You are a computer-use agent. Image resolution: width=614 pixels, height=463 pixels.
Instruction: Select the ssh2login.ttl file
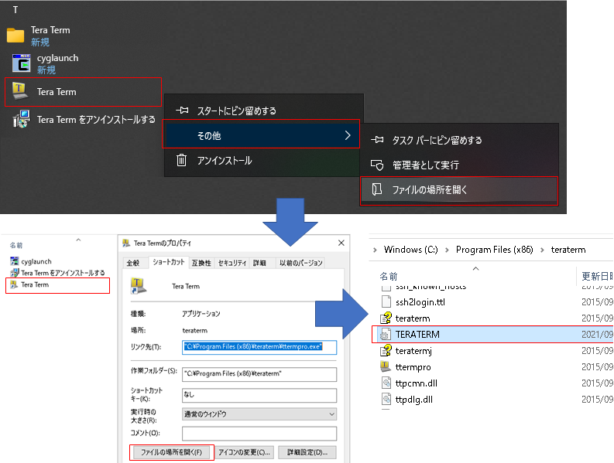click(420, 302)
